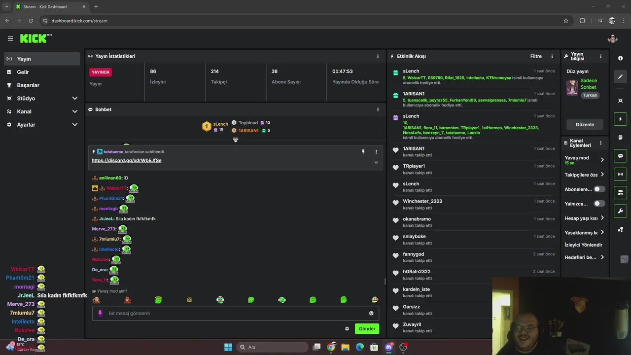
Task: Open Takipçilere özel options arrow
Action: (602, 175)
